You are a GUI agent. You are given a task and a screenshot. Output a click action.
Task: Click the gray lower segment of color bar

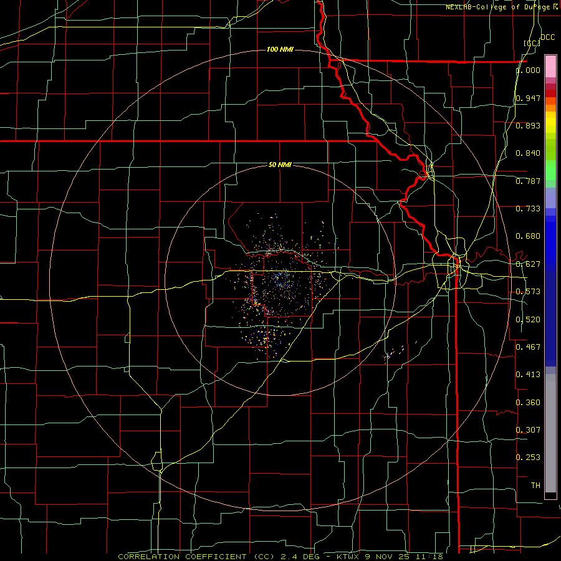tap(550, 433)
